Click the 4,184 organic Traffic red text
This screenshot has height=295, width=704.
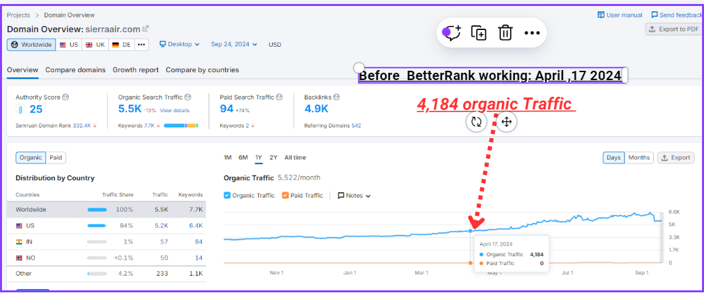click(496, 105)
